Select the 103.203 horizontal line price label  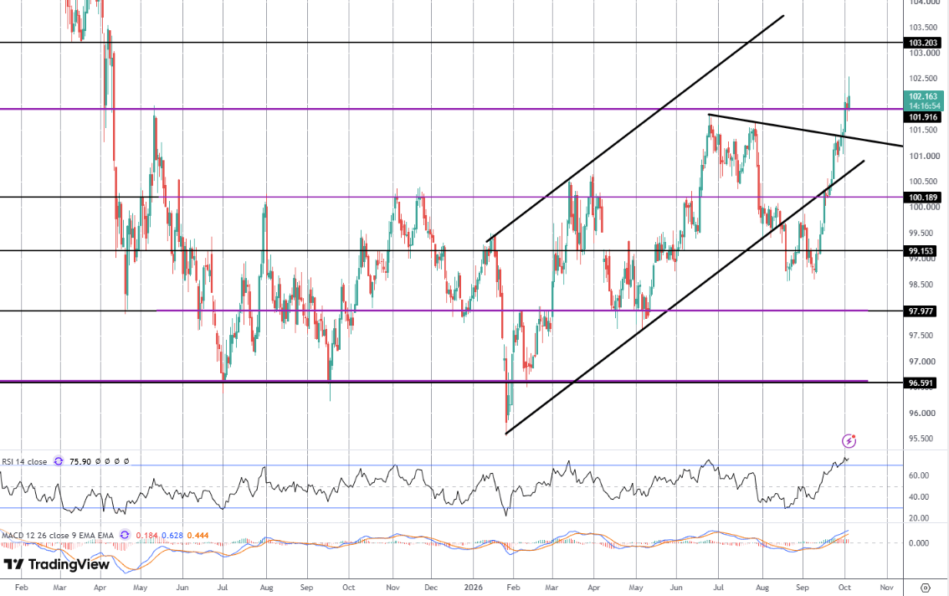pyautogui.click(x=924, y=43)
